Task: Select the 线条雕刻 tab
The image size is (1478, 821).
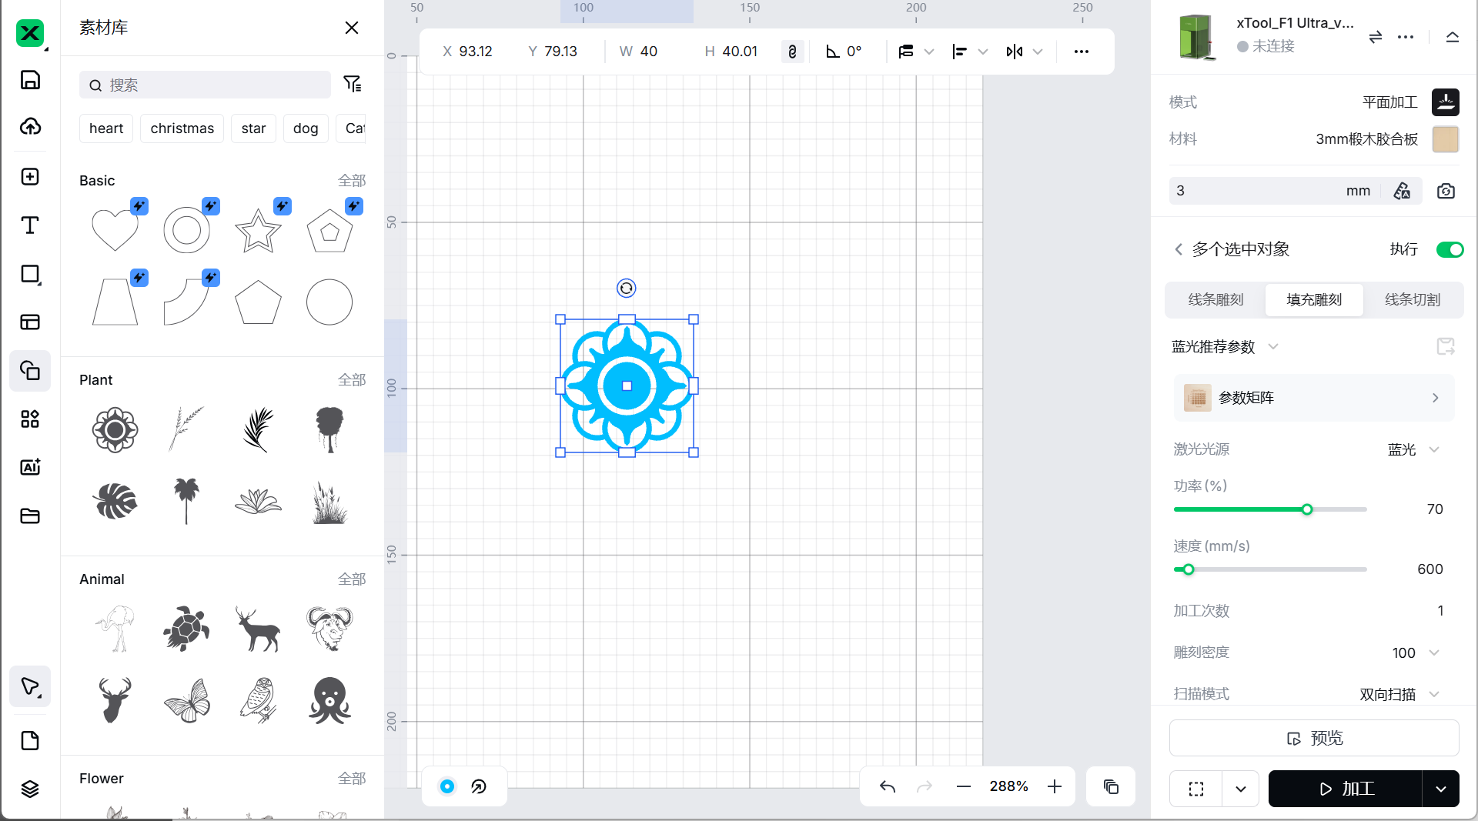Action: pos(1216,299)
